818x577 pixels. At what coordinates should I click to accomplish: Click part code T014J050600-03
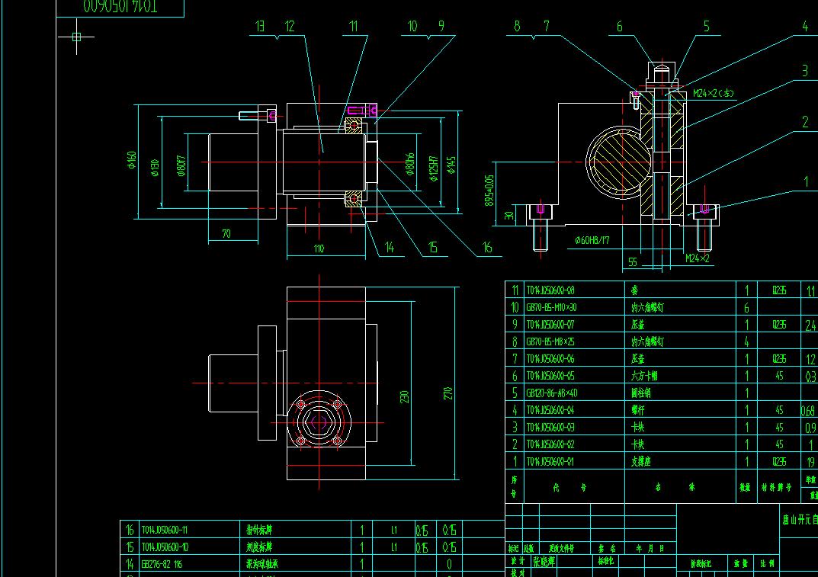(550, 428)
